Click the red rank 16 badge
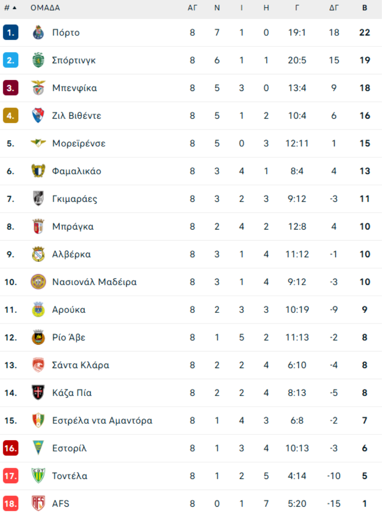The width and height of the screenshot is (382, 513). point(11,448)
